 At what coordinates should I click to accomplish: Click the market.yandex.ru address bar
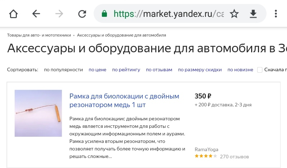172,14
